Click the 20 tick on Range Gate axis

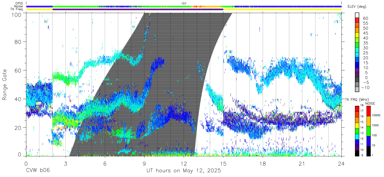point(18,128)
